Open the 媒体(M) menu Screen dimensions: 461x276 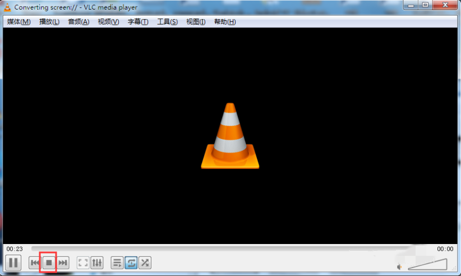19,22
